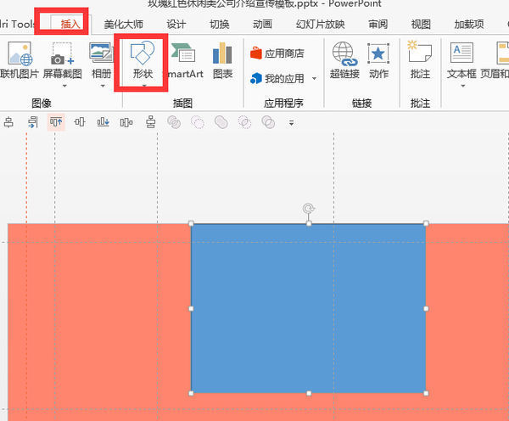Viewport: 509px width, 421px height.
Task: Click the right-middle resize handle of rectangle
Action: 426,309
